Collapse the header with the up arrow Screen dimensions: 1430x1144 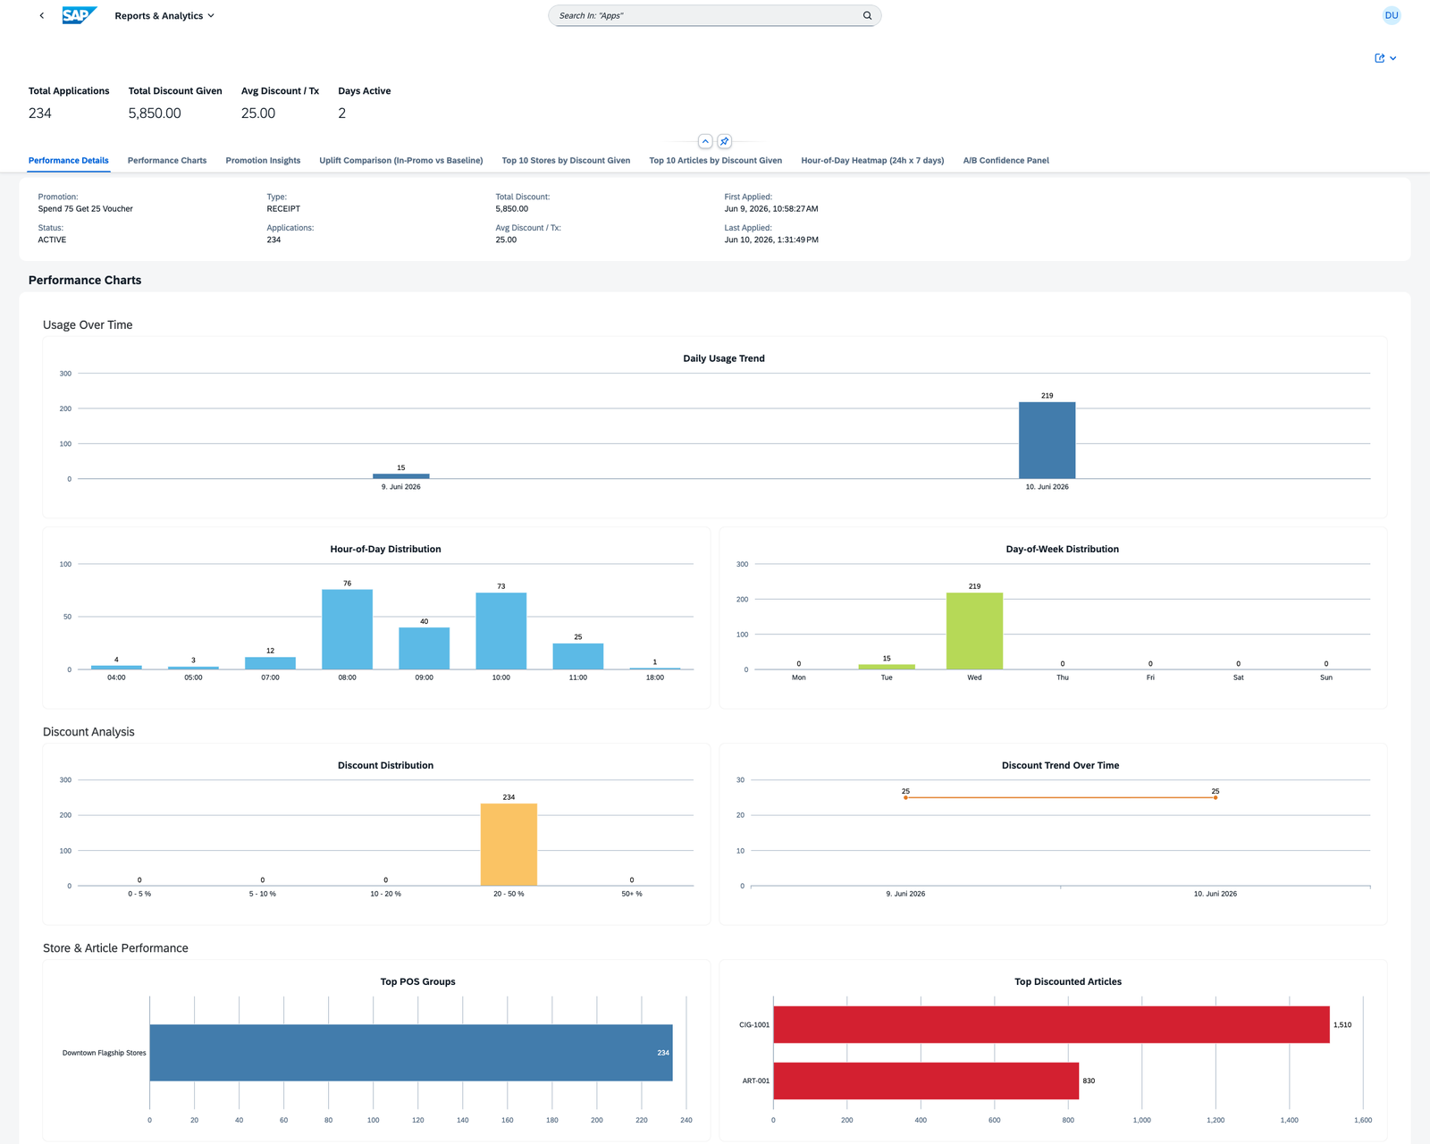[x=705, y=141]
